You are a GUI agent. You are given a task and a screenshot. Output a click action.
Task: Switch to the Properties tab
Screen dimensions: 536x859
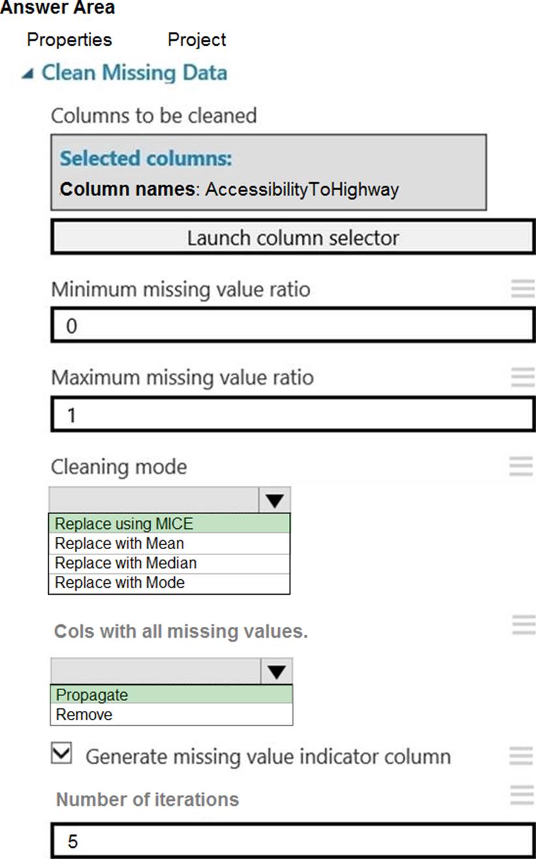[69, 40]
